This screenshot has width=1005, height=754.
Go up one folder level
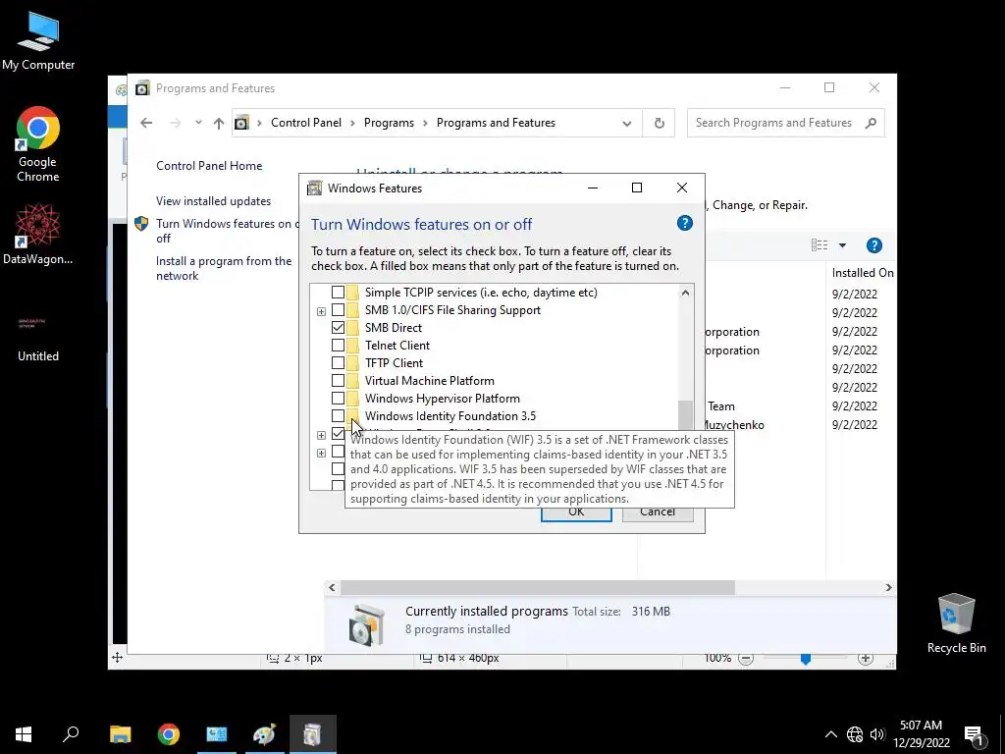pyautogui.click(x=219, y=123)
